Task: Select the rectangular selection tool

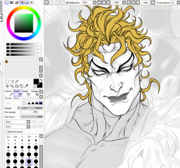Action: (7, 81)
